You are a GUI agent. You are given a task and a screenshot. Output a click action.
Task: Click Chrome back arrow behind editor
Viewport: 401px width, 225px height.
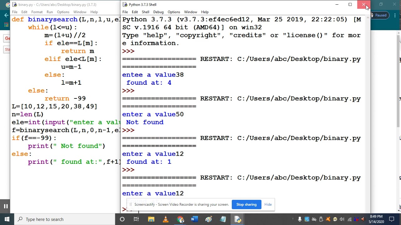click(6, 15)
